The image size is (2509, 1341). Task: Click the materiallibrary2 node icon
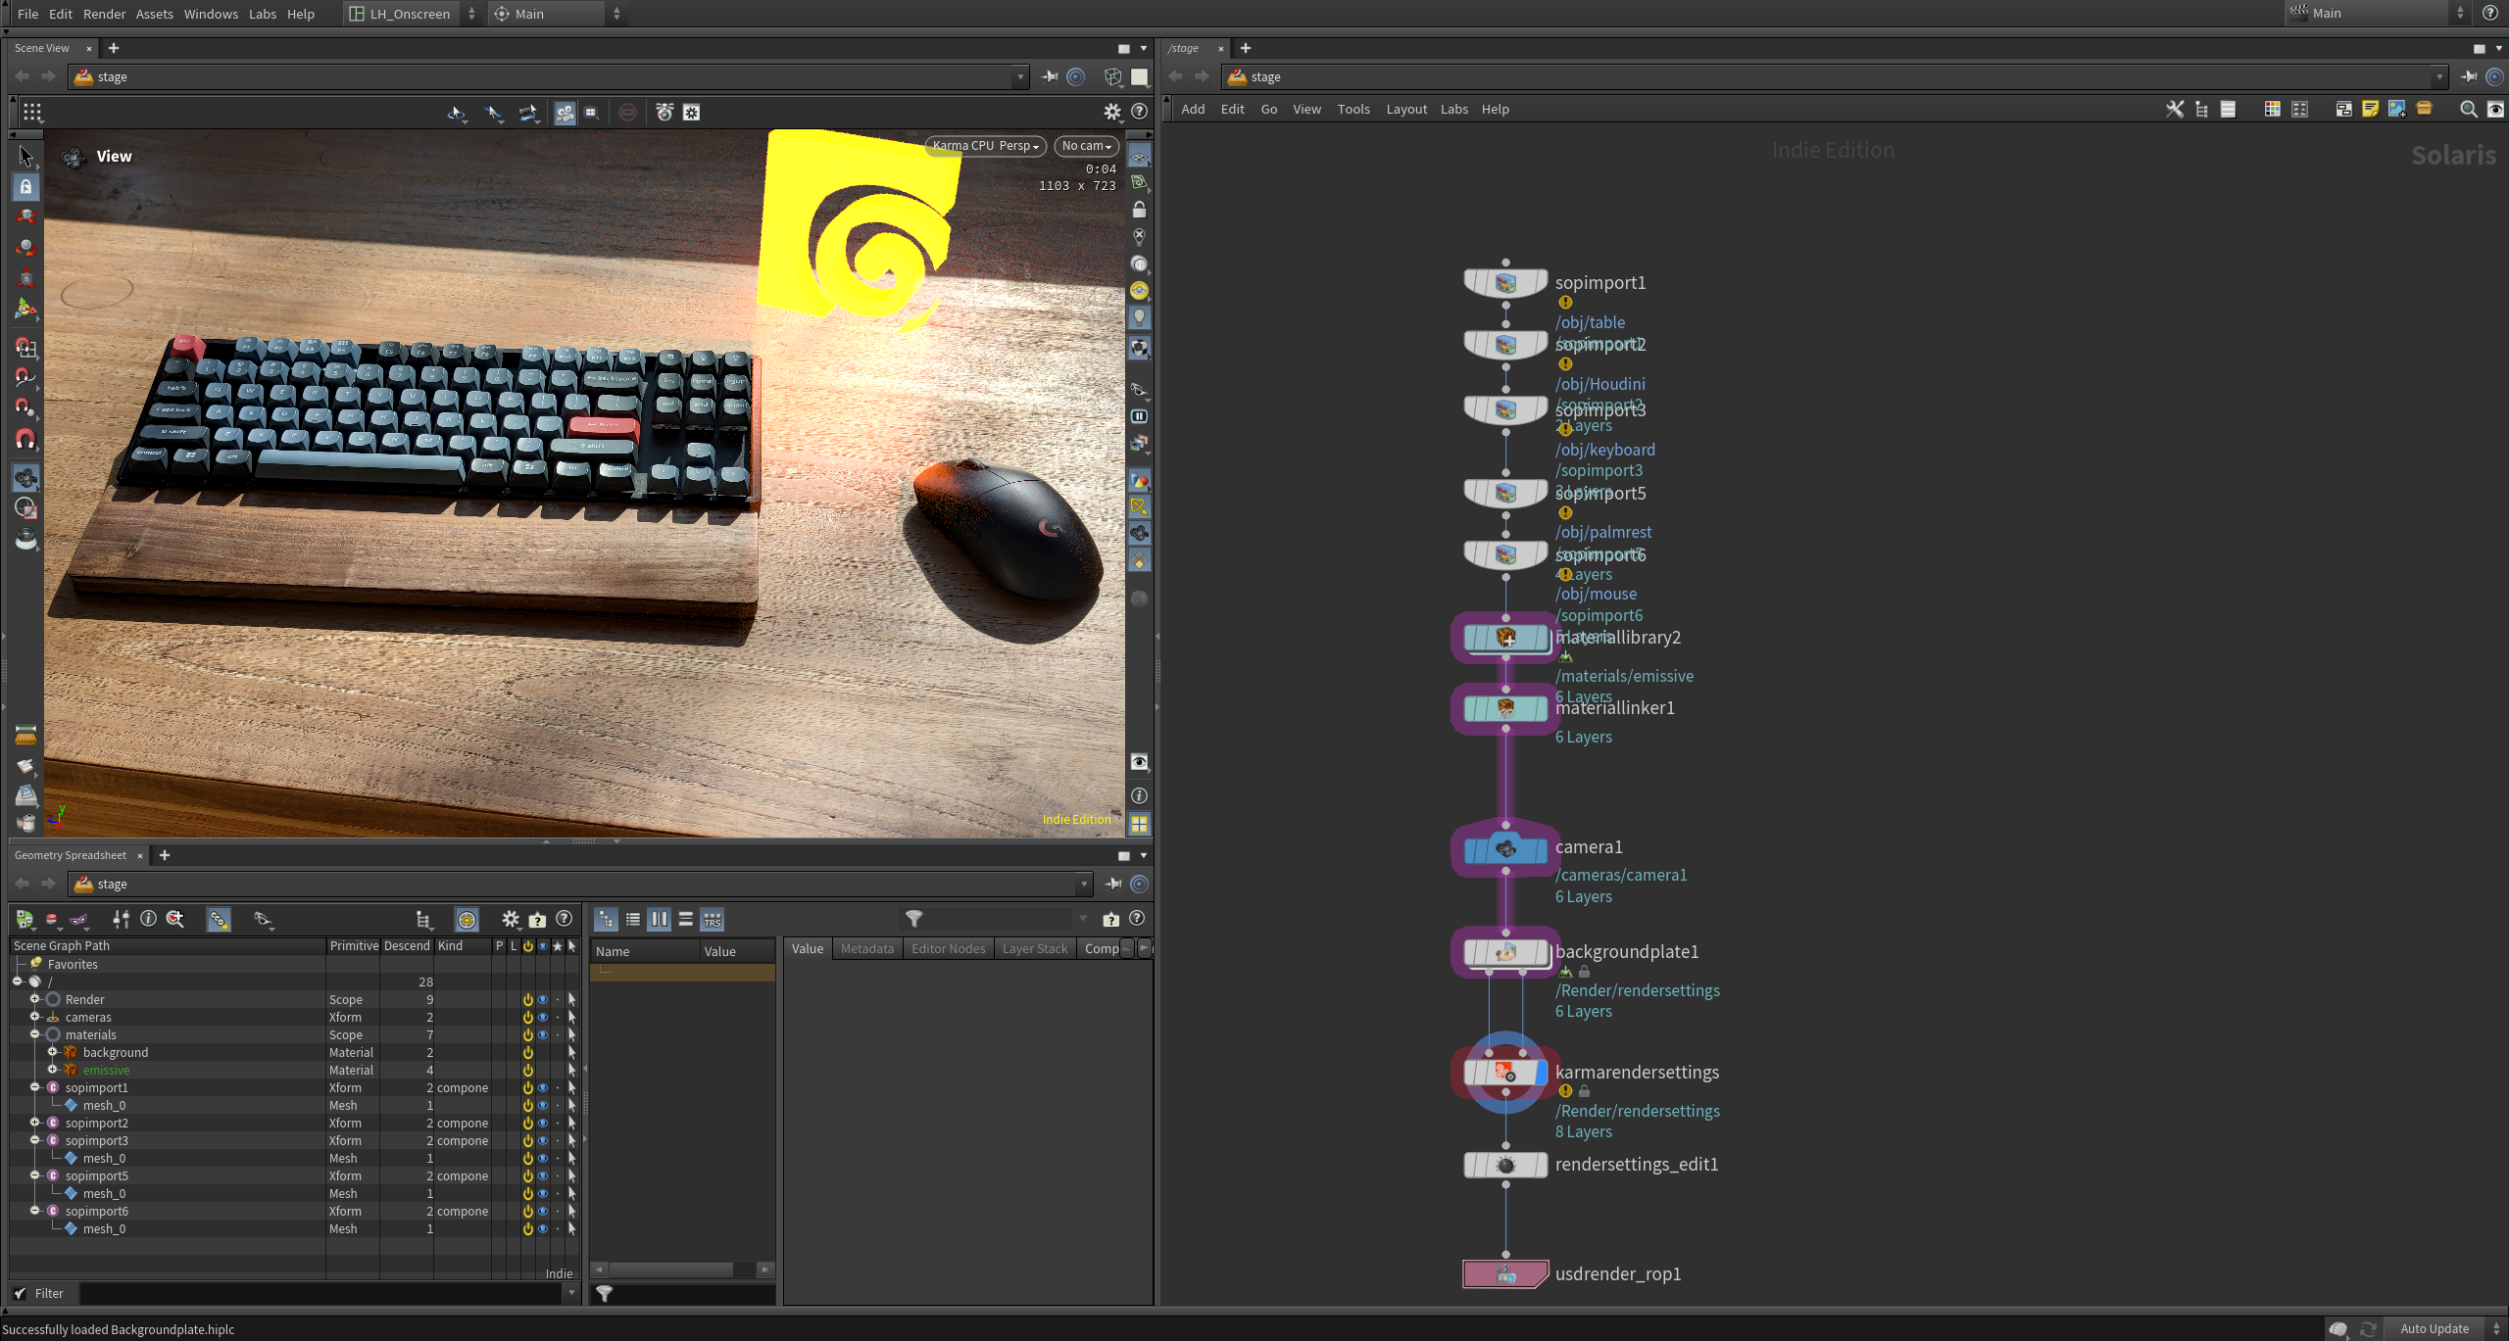[1505, 638]
